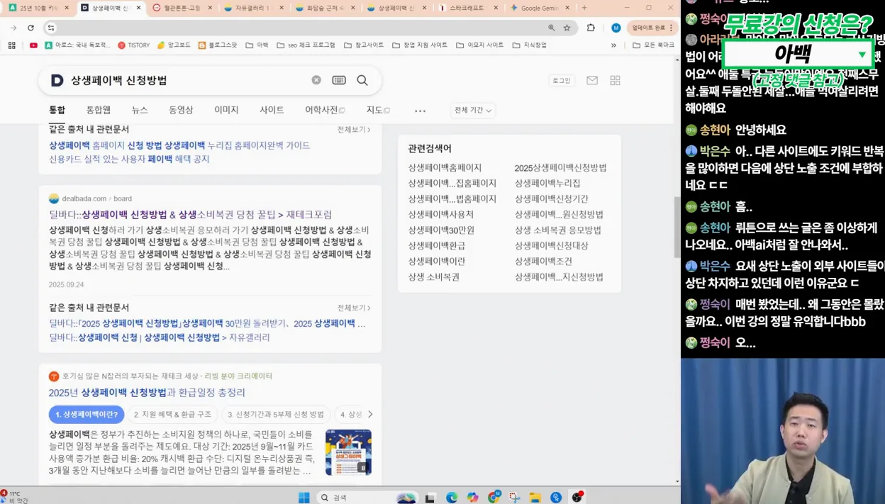The image size is (885, 504).
Task: Select the 통합웹 search tab
Action: [x=99, y=110]
